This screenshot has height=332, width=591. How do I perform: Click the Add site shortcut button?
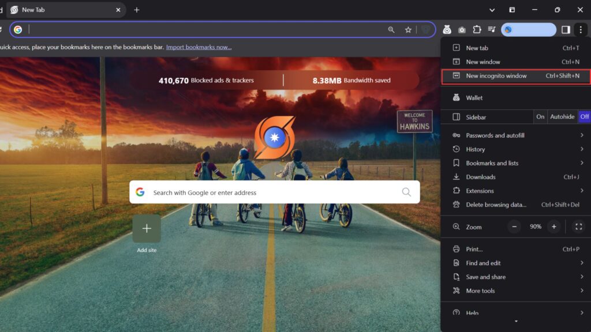[x=147, y=229]
